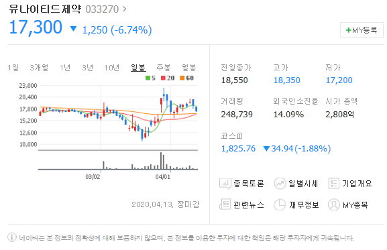The height and width of the screenshot is (250, 387).
Task: Open the 종목토론 discussion board icon
Action: 225,184
